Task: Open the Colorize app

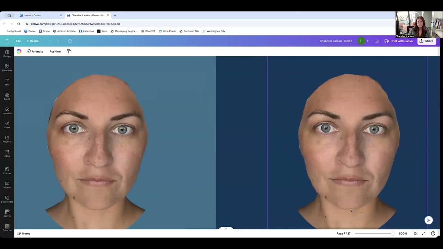Action: pos(7,228)
